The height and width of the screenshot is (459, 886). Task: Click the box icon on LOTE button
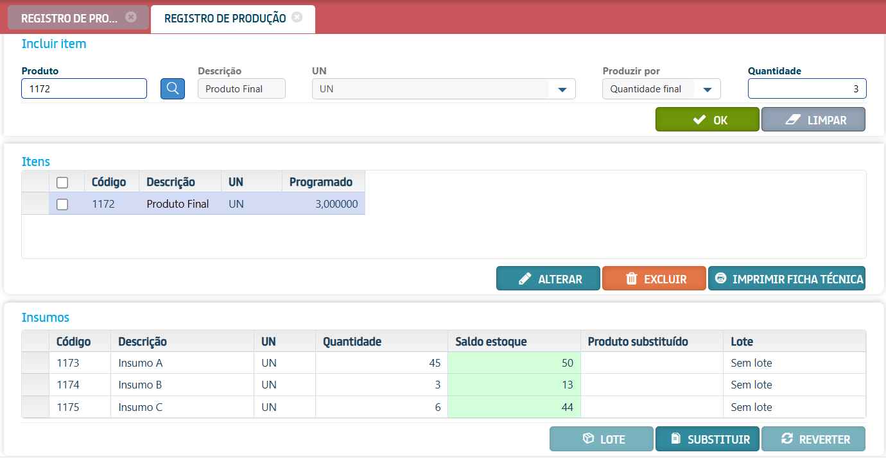pos(587,438)
